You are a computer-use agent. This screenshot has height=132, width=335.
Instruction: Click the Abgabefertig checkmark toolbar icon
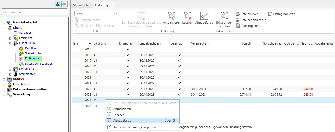[204, 16]
